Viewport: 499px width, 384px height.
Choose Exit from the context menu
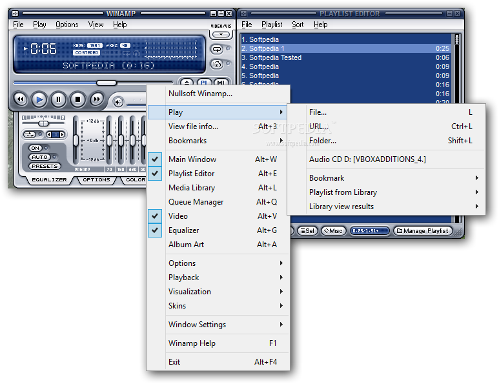(218, 361)
